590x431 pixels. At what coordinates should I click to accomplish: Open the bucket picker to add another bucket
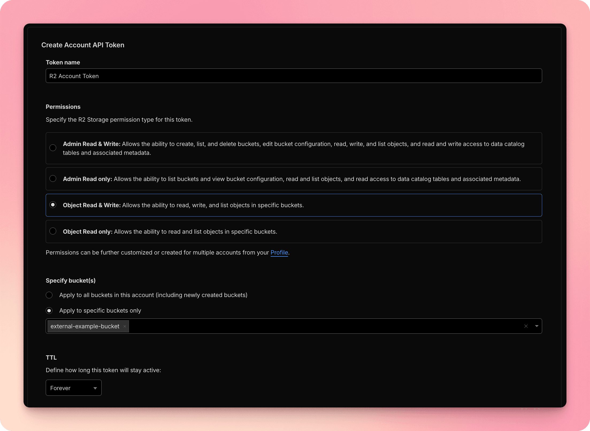coord(321,326)
